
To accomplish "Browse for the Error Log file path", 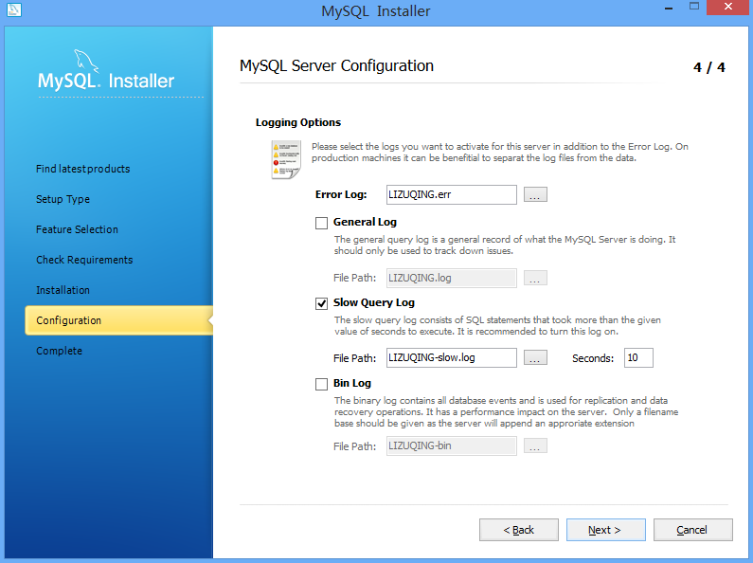I will tap(535, 194).
